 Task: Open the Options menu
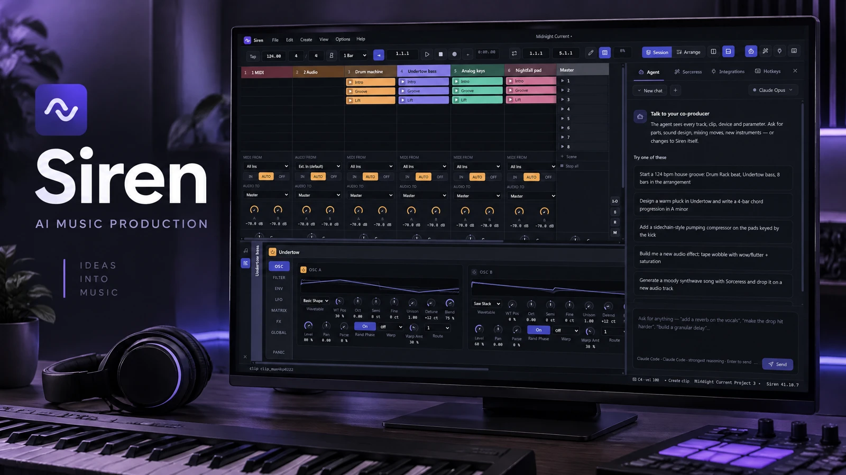pos(343,39)
